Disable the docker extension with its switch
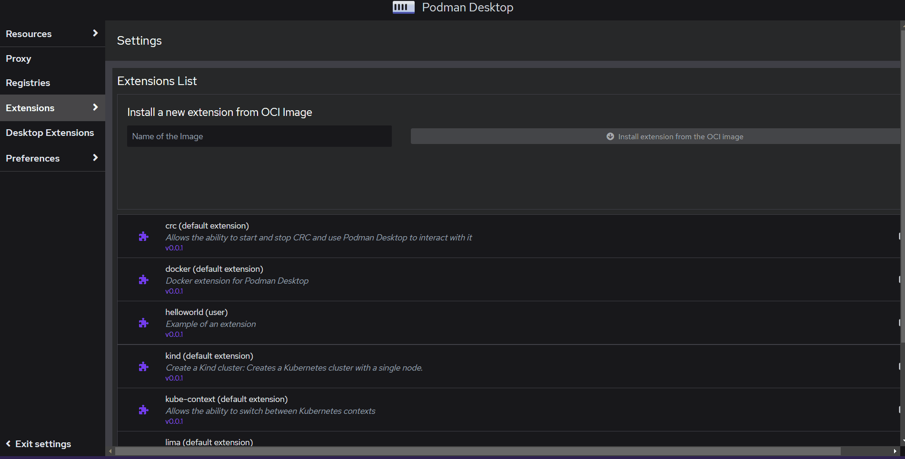The height and width of the screenshot is (459, 905). pyautogui.click(x=899, y=279)
